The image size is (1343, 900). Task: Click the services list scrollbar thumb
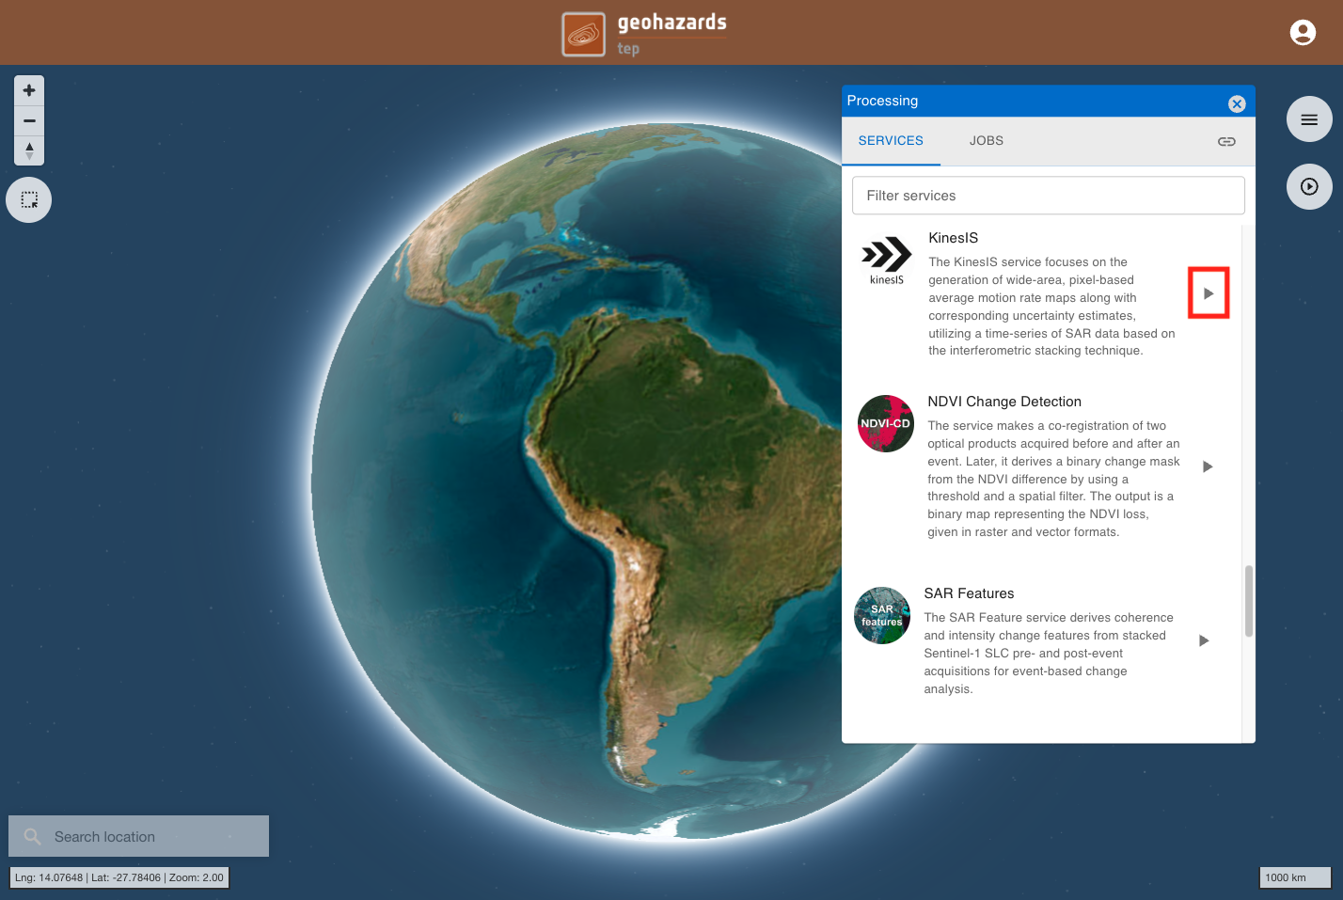click(1249, 601)
